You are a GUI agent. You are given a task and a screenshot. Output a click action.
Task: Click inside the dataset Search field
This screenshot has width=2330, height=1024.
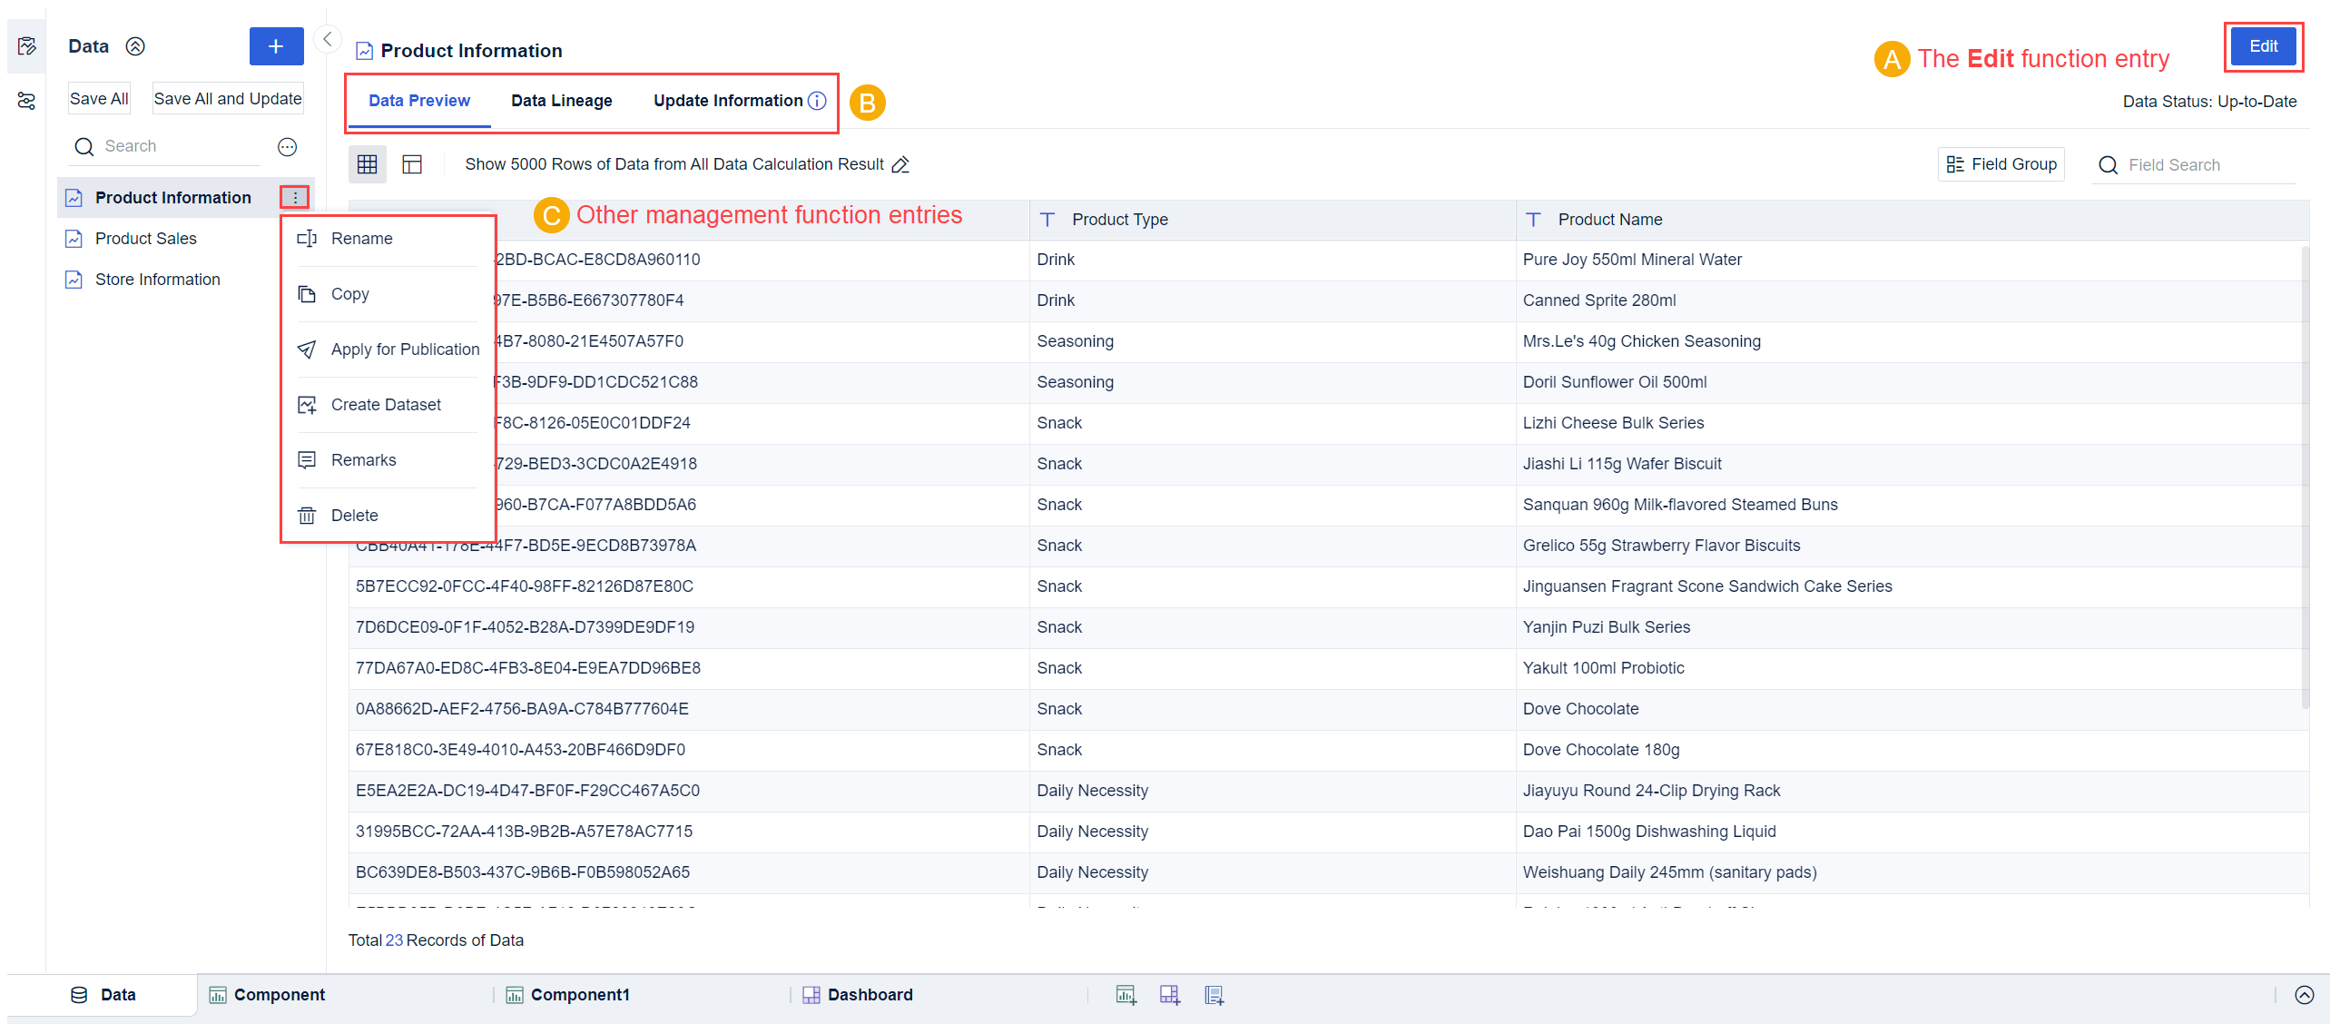point(163,145)
